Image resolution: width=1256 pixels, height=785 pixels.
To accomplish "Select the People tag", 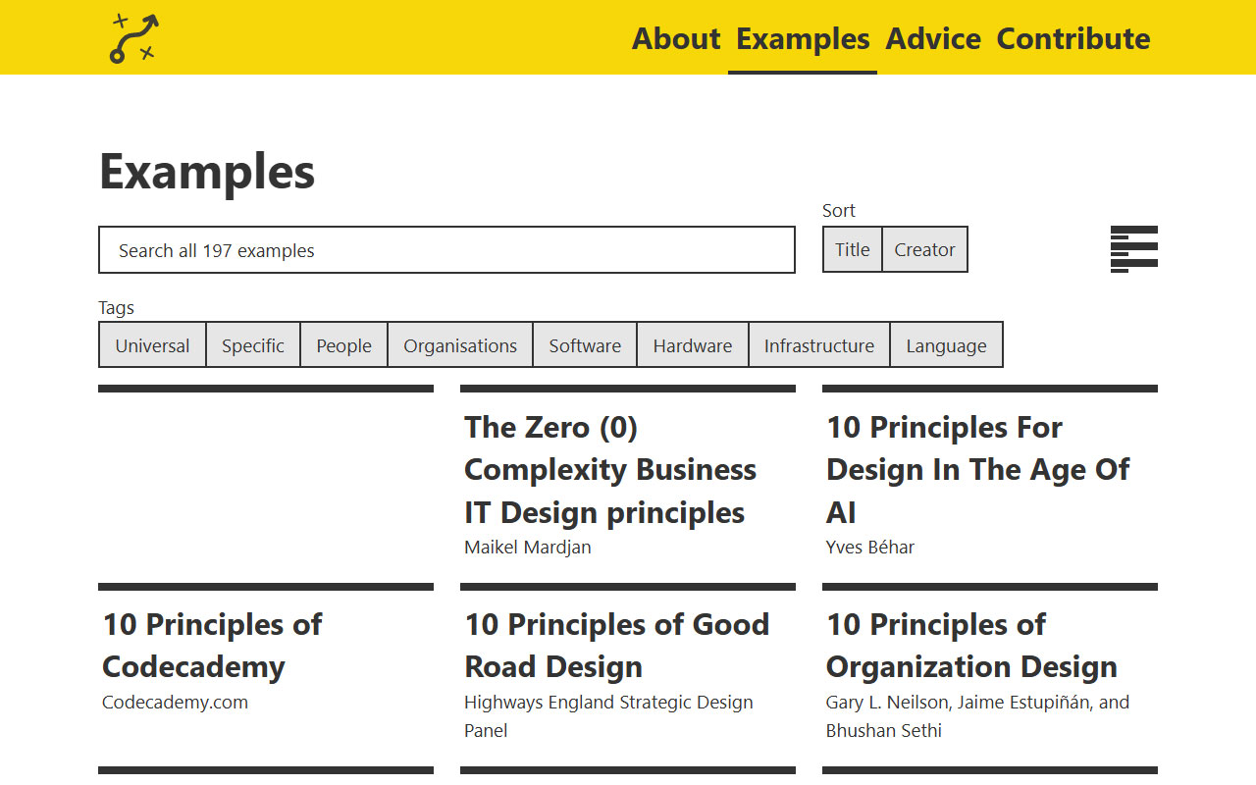I will [343, 344].
